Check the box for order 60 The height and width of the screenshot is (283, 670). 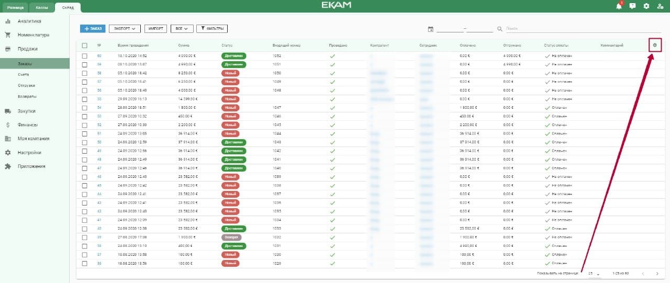click(x=84, y=55)
